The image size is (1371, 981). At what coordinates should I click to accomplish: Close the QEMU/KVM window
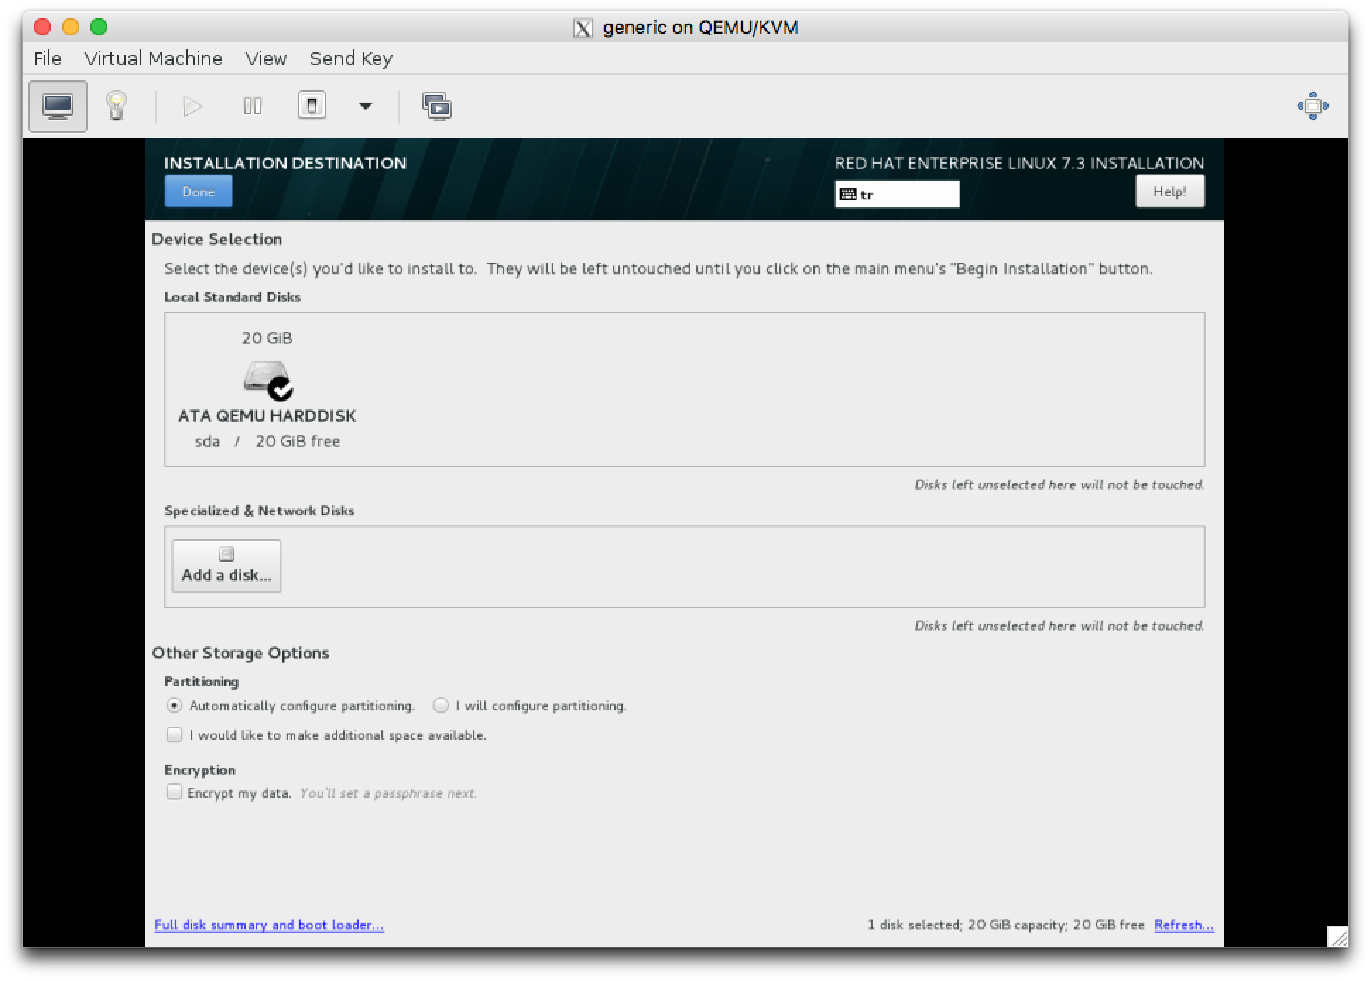[x=42, y=27]
